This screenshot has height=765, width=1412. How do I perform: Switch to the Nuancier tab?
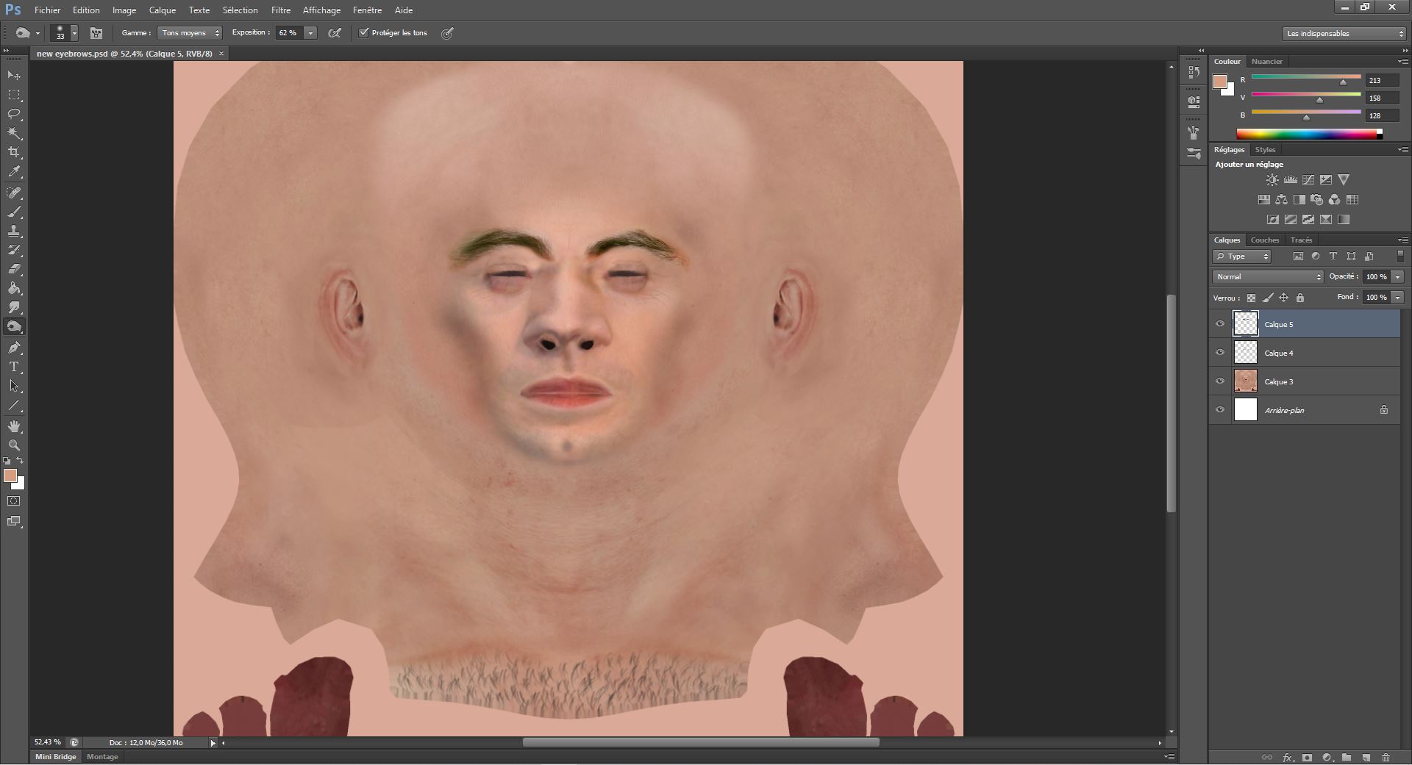[x=1267, y=62]
